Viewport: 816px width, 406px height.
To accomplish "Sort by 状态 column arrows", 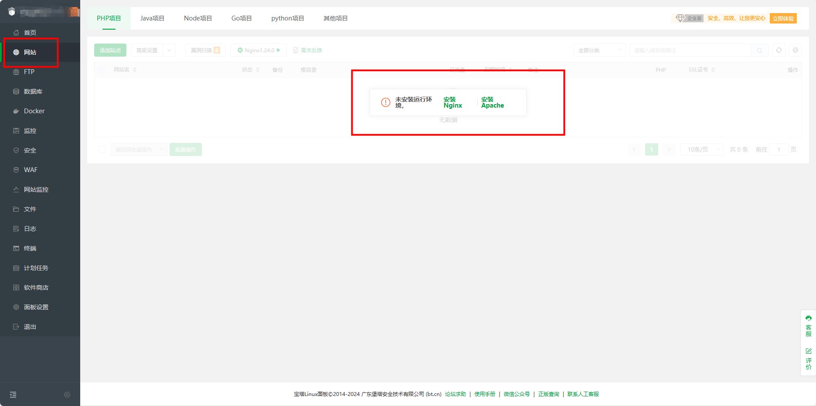I will pos(258,70).
